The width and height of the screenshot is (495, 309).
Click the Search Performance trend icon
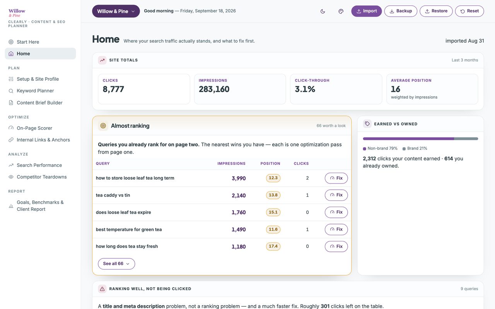click(11, 165)
